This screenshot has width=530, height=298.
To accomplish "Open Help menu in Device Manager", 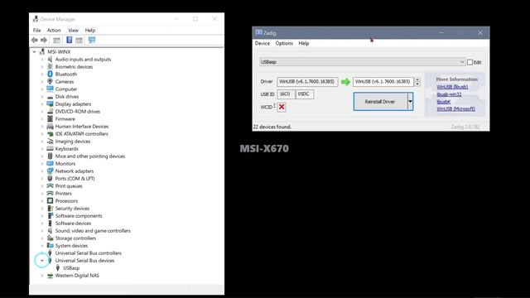I will coord(90,31).
